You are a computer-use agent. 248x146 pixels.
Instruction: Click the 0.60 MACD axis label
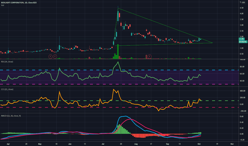pyautogui.click(x=242, y=117)
